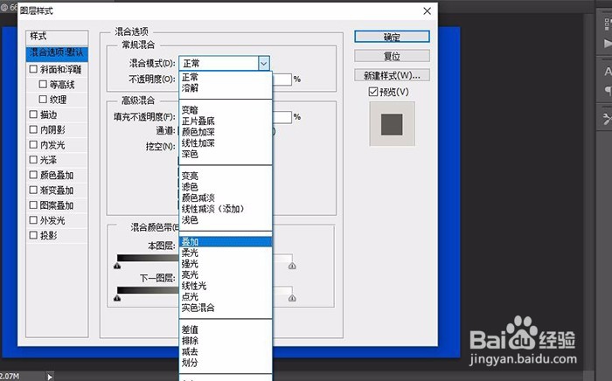Confirm with the 确定 button
Image resolution: width=612 pixels, height=381 pixels.
point(392,37)
